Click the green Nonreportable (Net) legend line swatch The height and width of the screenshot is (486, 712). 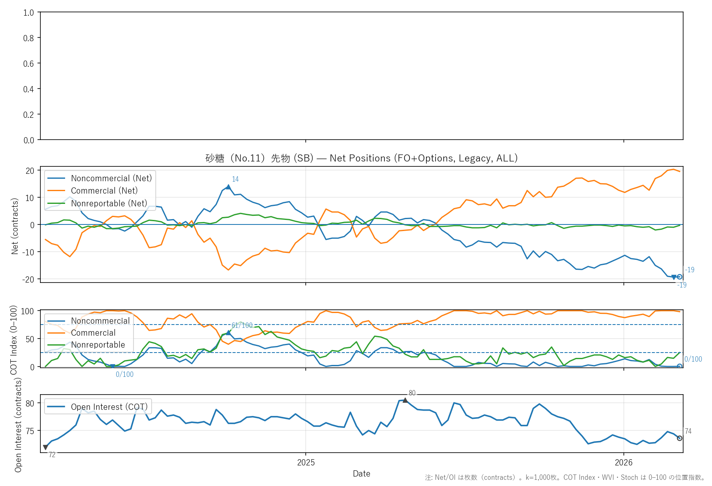click(x=56, y=203)
